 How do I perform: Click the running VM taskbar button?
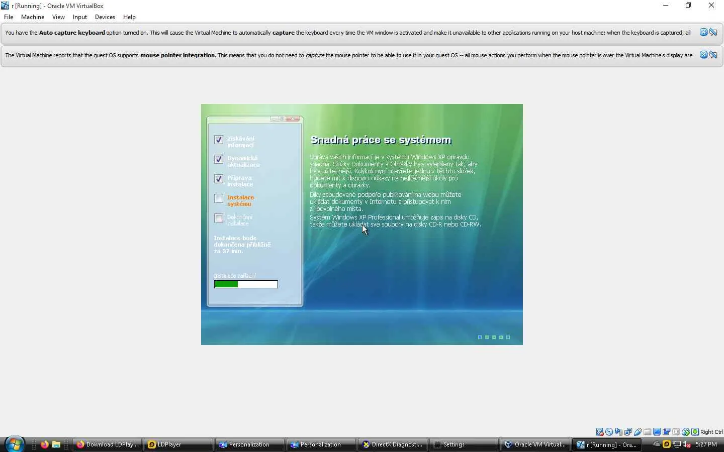pos(607,444)
